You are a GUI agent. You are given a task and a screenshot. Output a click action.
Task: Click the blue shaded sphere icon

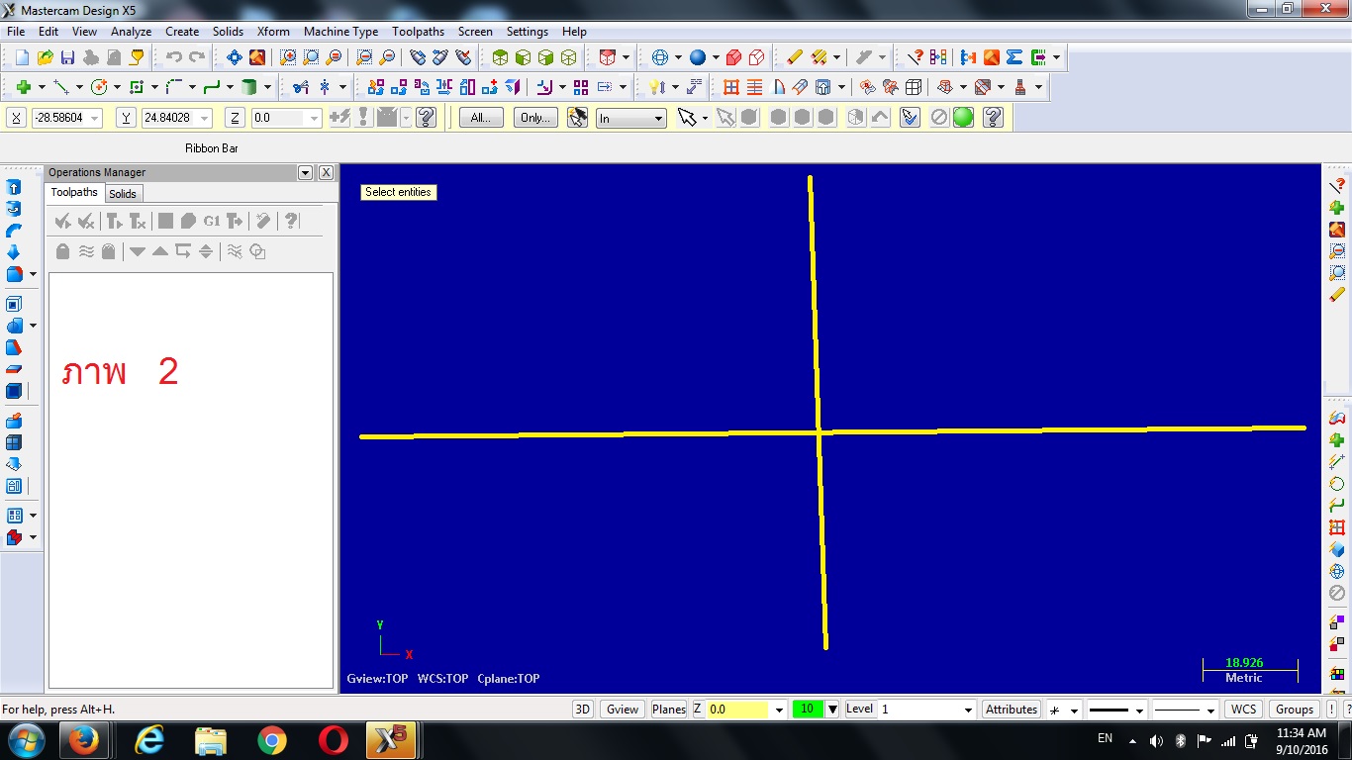pos(698,57)
